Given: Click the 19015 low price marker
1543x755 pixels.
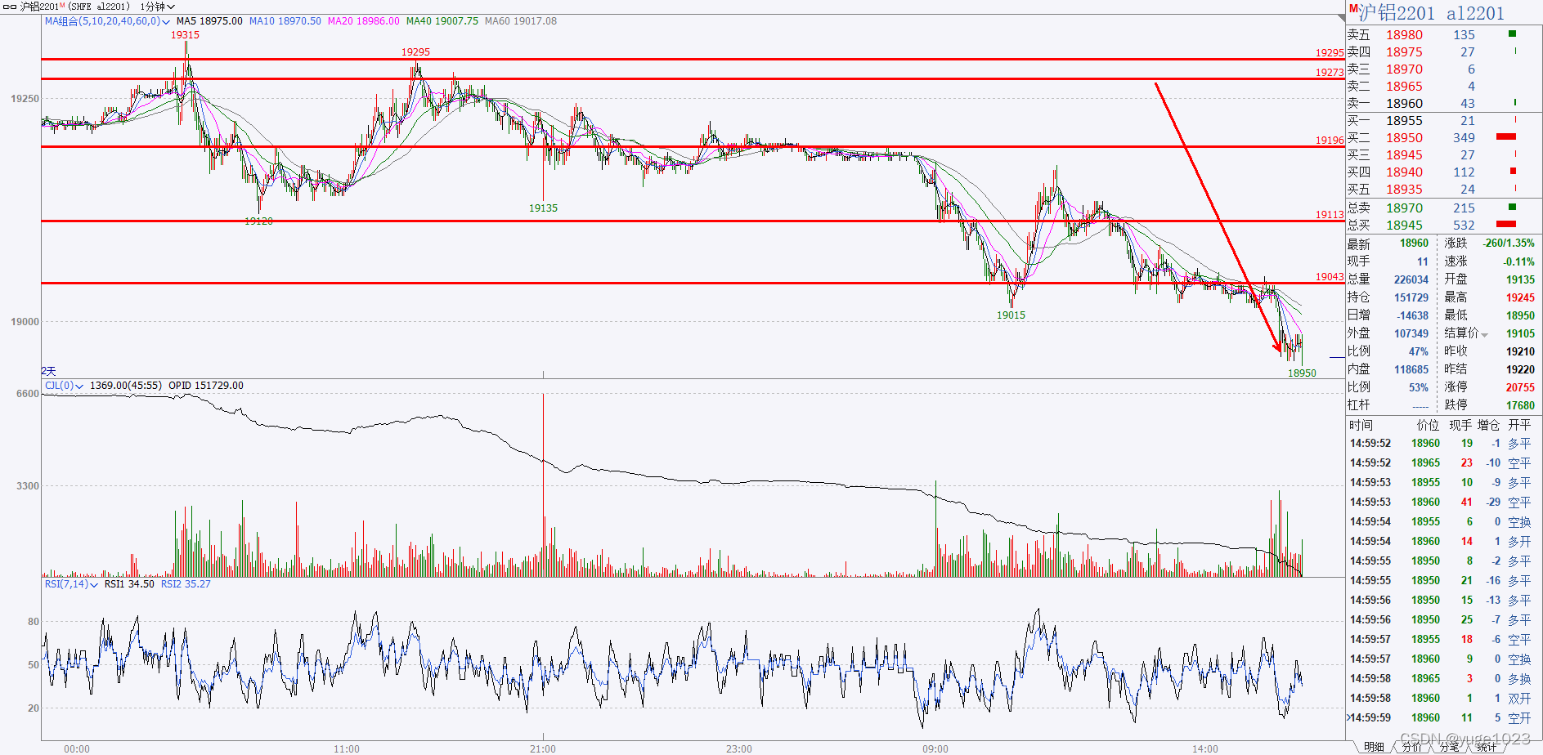Looking at the screenshot, I should 1011,315.
